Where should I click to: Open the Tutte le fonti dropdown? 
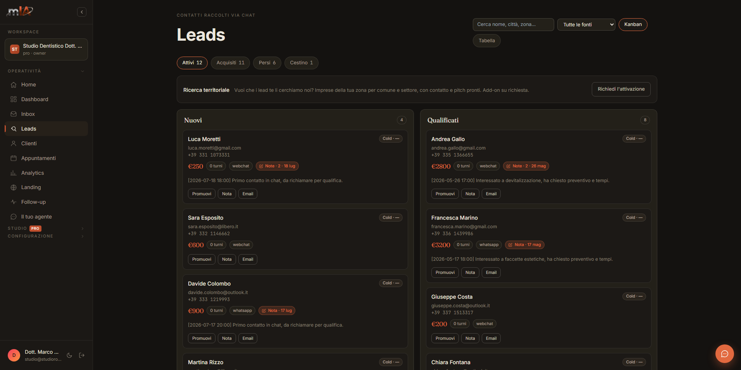click(586, 24)
